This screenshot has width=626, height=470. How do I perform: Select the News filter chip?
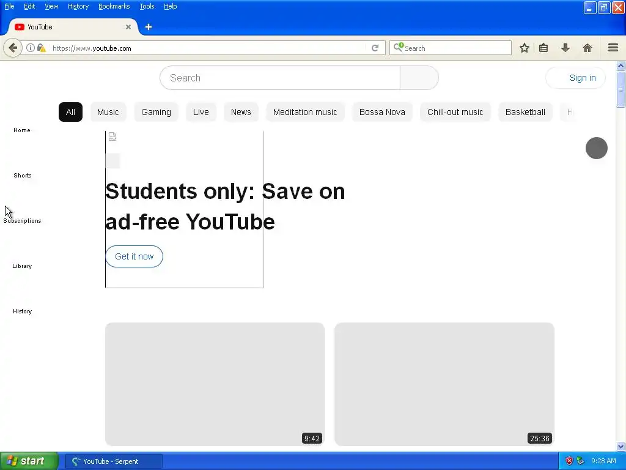pyautogui.click(x=241, y=112)
